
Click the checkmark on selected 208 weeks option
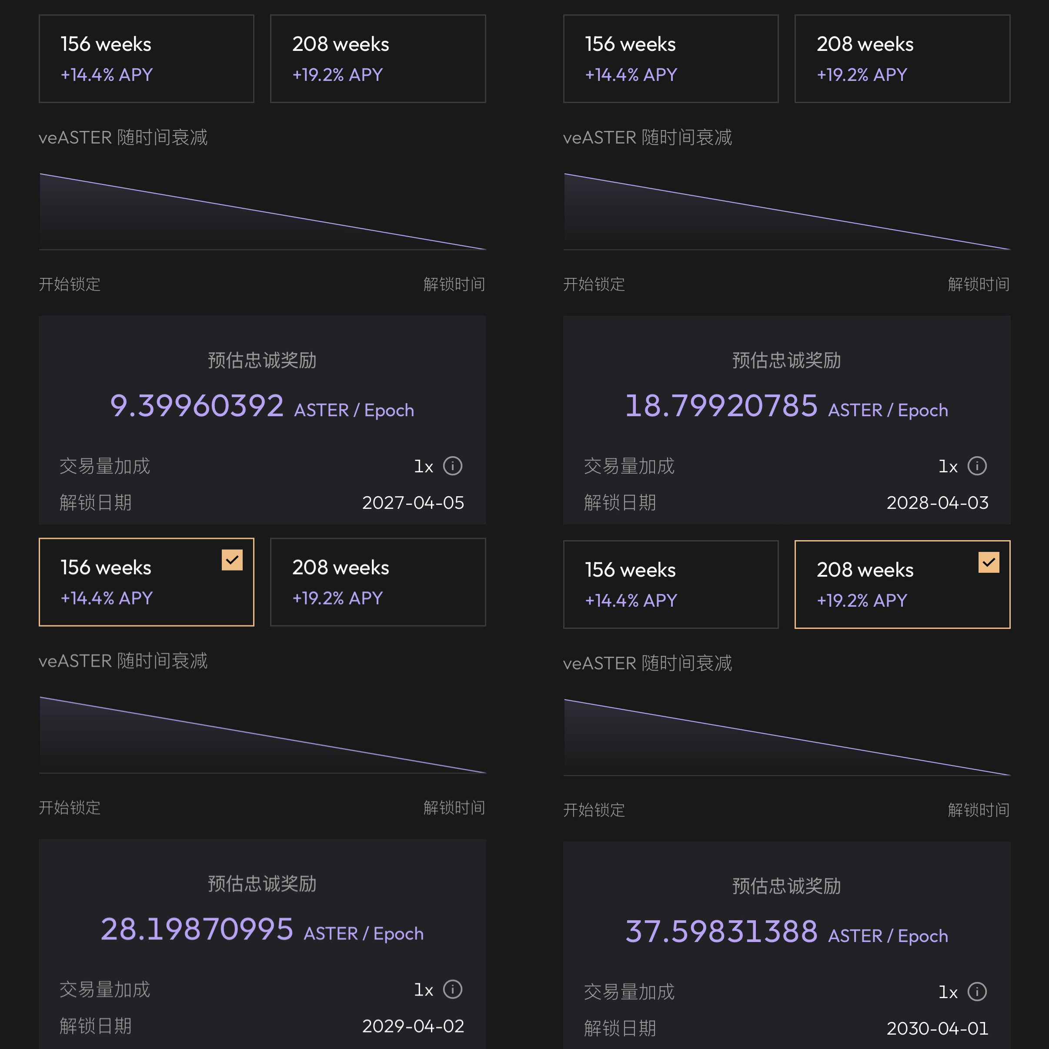[x=989, y=562]
